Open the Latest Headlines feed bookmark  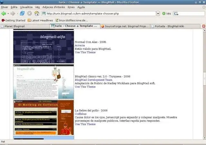40,21
